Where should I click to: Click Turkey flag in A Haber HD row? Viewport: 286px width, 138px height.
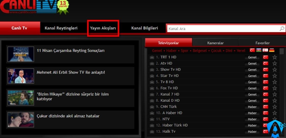point(265,113)
